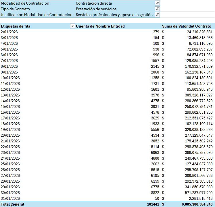The image size is (215, 207).
Task: Select count cell 2145
Action: tap(155, 66)
